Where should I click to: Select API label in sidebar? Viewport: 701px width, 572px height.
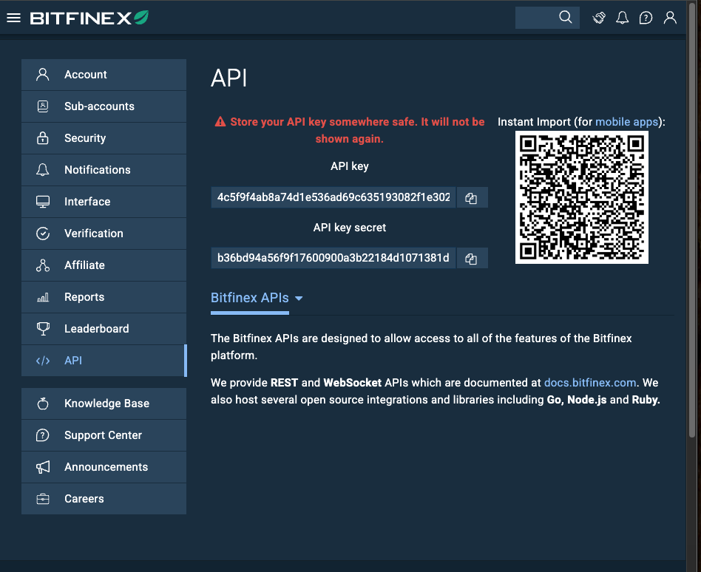click(x=73, y=361)
